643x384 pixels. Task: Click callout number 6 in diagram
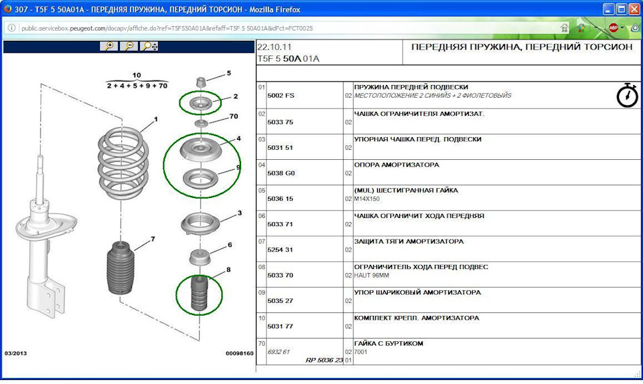pos(230,245)
